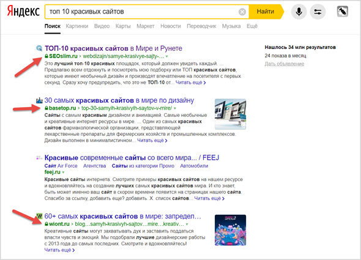
Task: Expand the dropdown arrow next to feej.ru
Action: [x=63, y=173]
